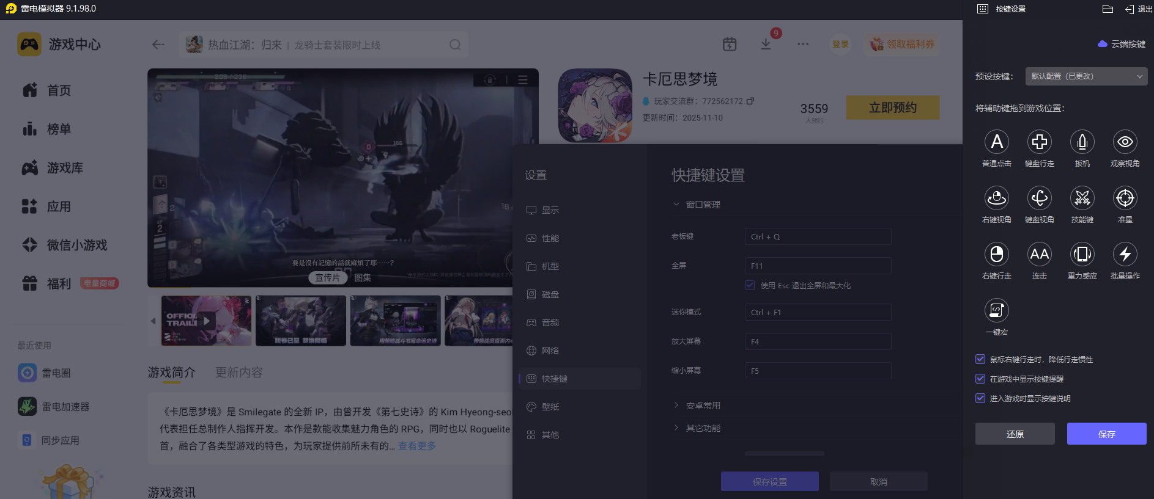Viewport: 1154px width, 499px height.
Task: Select the 准星 crosshair icon
Action: pyautogui.click(x=1125, y=198)
